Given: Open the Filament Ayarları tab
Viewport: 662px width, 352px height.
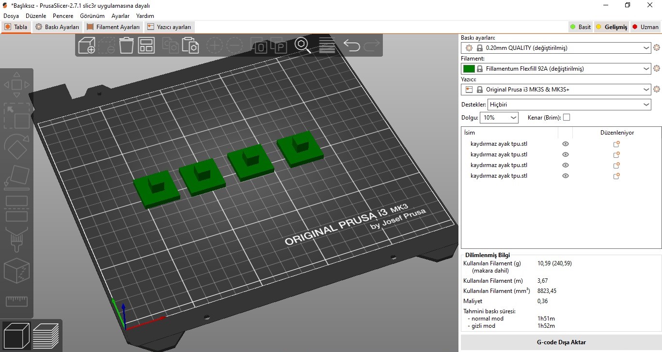Looking at the screenshot, I should (x=114, y=27).
